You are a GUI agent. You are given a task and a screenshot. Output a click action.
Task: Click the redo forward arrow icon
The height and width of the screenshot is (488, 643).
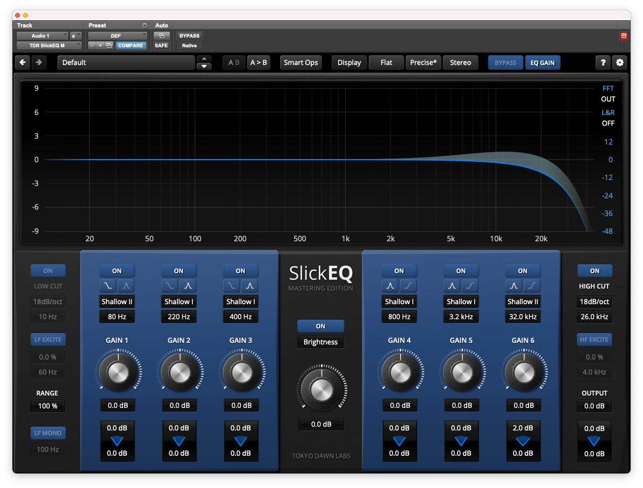[x=39, y=62]
